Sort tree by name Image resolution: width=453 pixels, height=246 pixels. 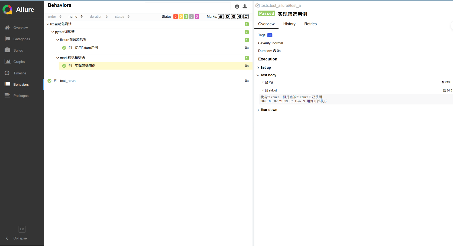[76, 17]
